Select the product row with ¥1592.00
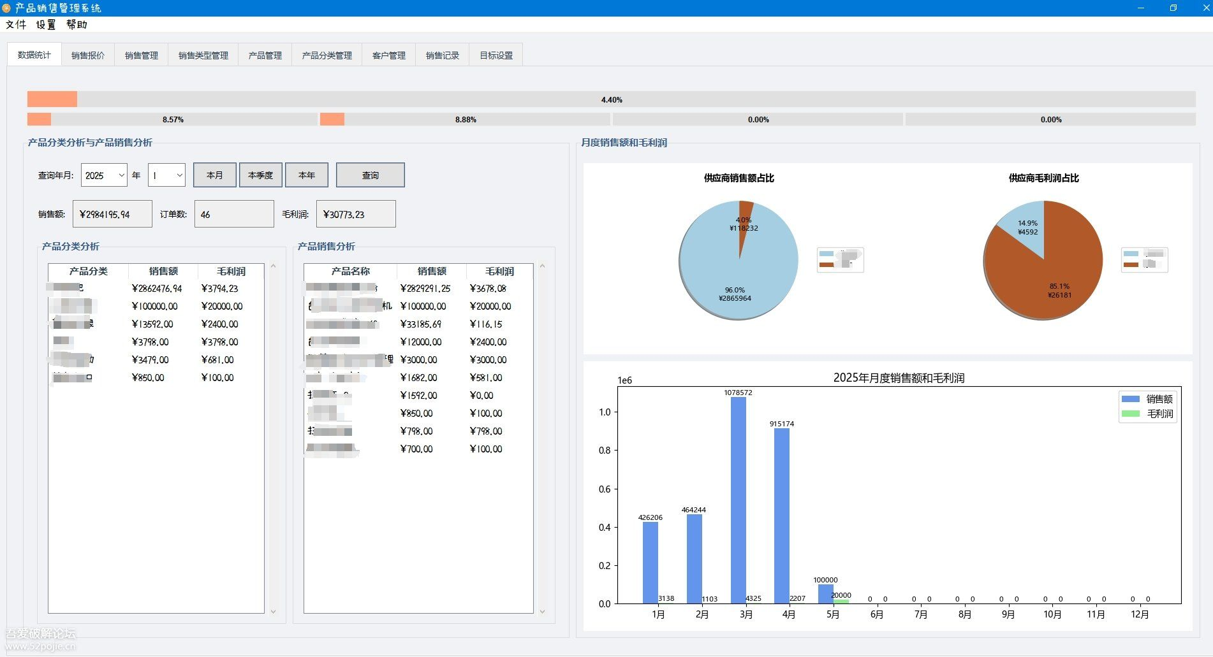The width and height of the screenshot is (1213, 657). click(418, 396)
